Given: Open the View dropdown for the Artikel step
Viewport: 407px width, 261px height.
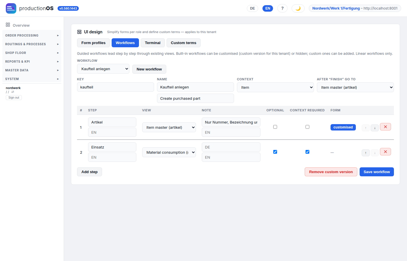Looking at the screenshot, I should (169, 127).
